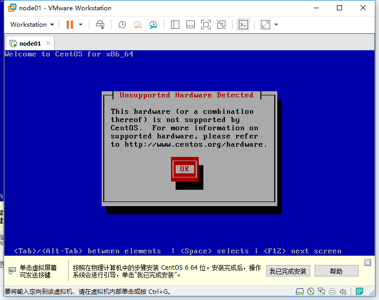Click the Ctrl+G input redirect status text
Screen dimensions: 379x300
88,292
